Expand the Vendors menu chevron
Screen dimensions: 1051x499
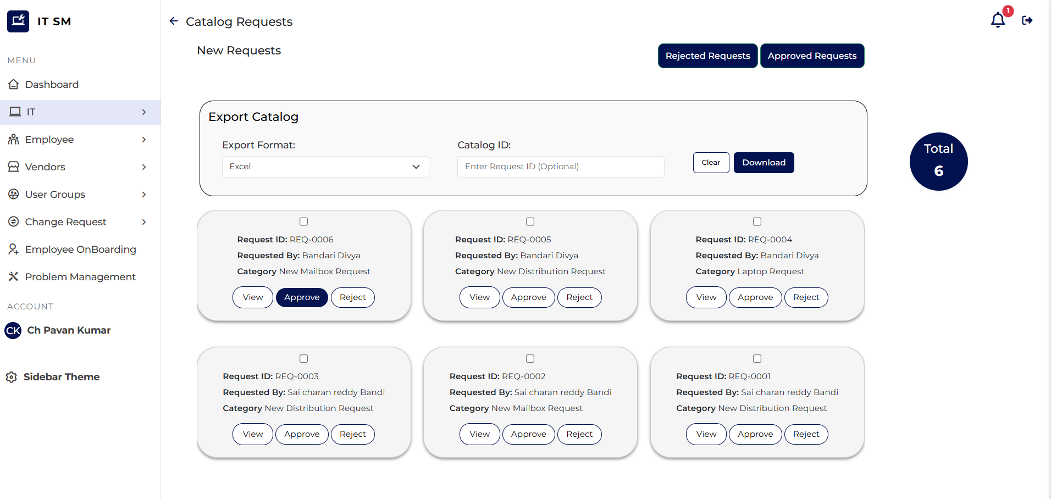coord(144,167)
